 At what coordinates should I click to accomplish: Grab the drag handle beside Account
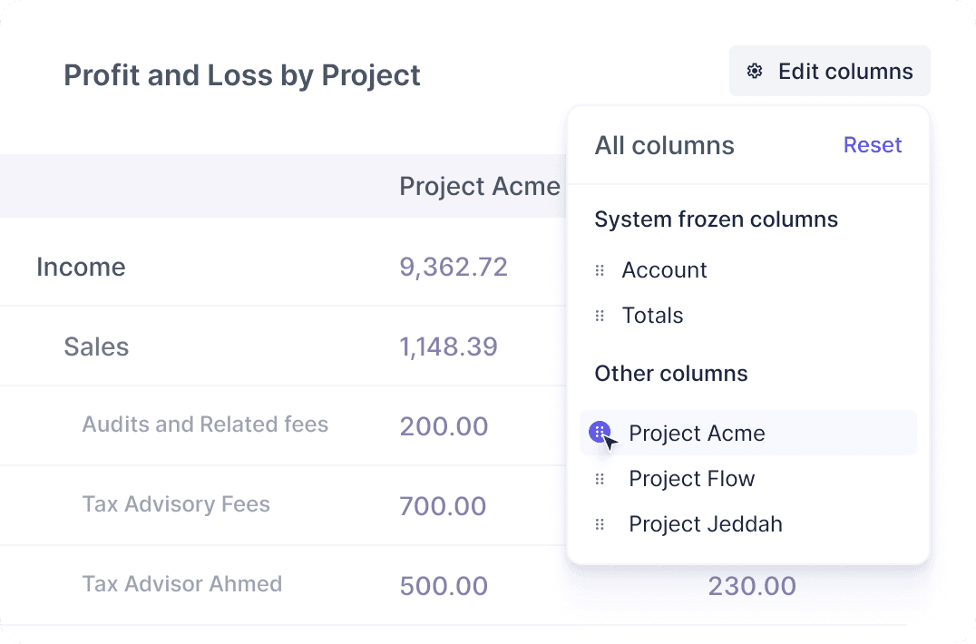point(600,270)
